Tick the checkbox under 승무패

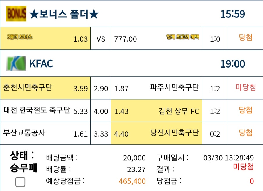(20, 182)
